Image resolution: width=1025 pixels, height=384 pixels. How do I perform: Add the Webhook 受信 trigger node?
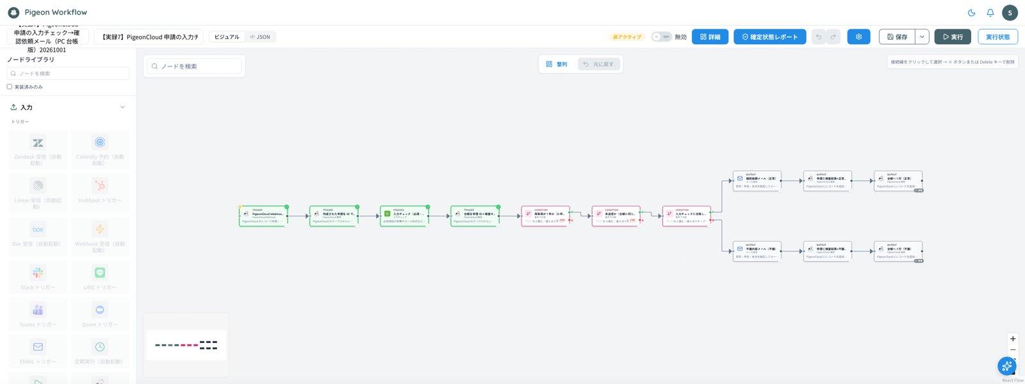pyautogui.click(x=100, y=237)
